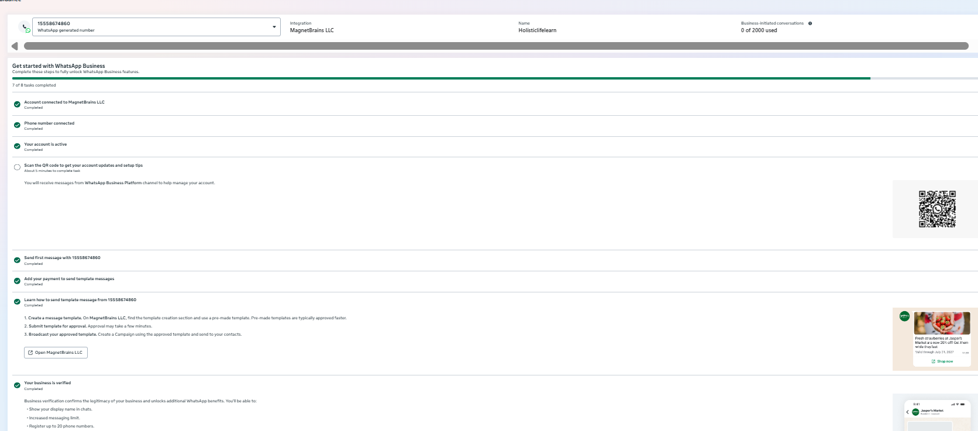The image size is (978, 431).
Task: Click the strawberries template preview image
Action: coord(942,323)
